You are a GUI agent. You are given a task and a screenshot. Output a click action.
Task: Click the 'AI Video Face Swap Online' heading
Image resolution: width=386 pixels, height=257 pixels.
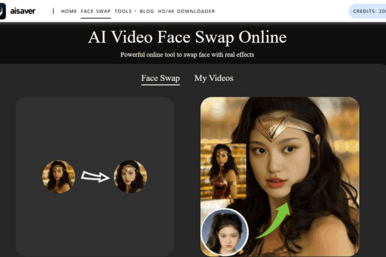(187, 37)
